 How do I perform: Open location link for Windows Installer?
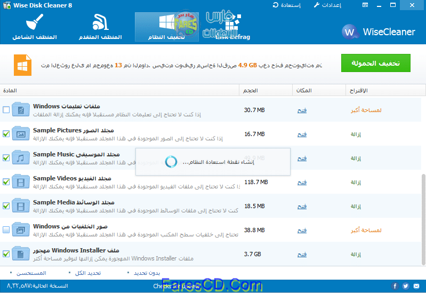(x=302, y=254)
